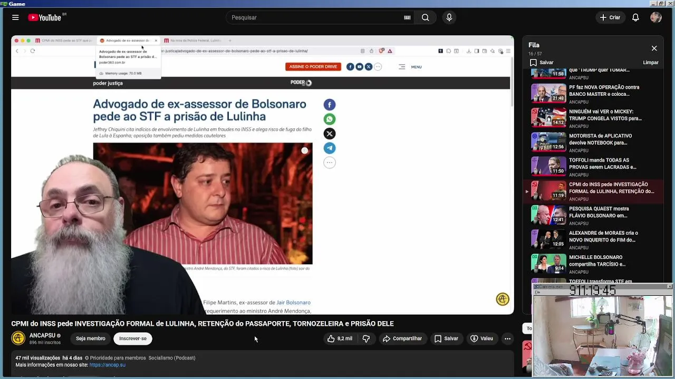Viewport: 675px width, 379px height.
Task: Open the Criar create menu
Action: tap(610, 17)
